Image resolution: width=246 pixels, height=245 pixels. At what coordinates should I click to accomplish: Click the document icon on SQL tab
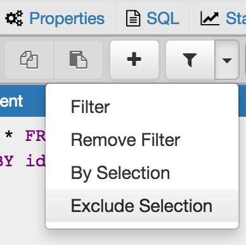pos(133,18)
